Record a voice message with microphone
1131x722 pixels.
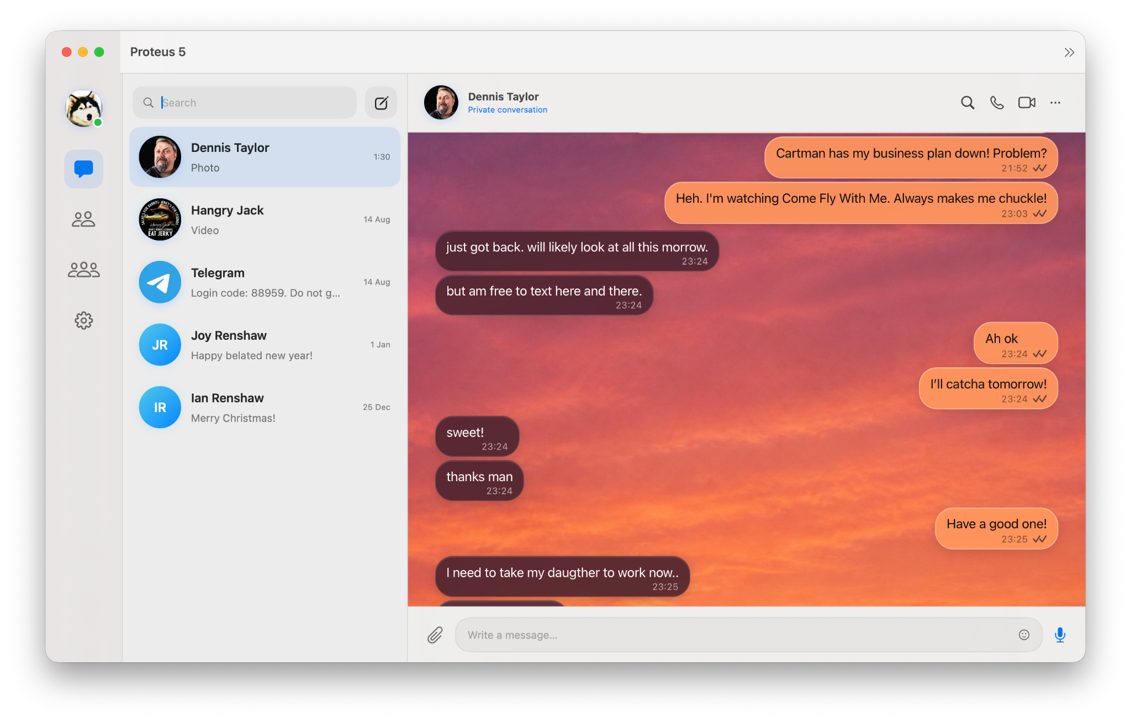[x=1060, y=635]
